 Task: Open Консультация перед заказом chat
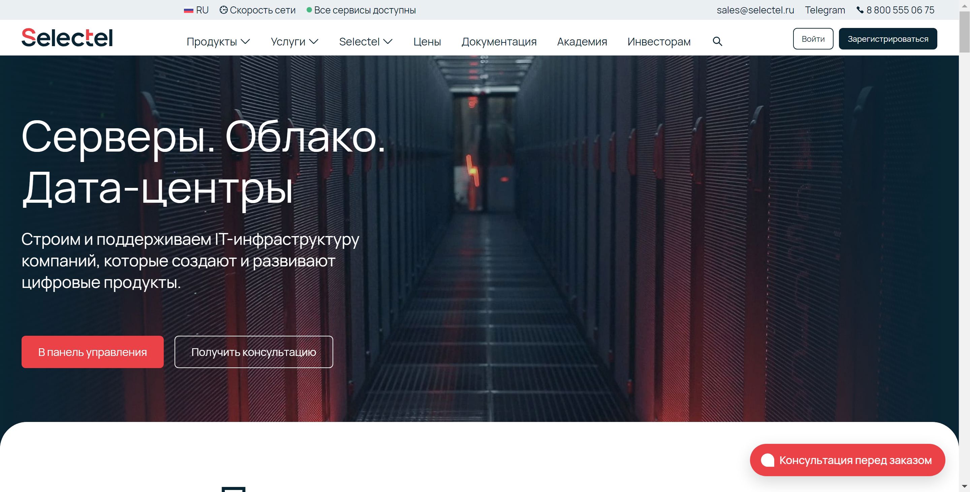click(x=847, y=460)
